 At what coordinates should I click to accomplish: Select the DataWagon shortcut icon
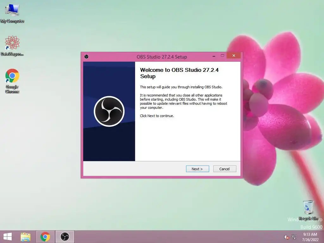click(12, 46)
